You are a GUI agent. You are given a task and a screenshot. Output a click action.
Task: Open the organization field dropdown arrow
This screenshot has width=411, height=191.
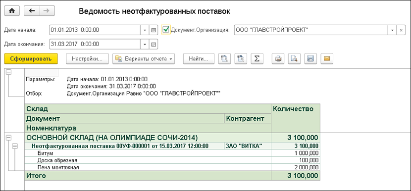coord(392,30)
